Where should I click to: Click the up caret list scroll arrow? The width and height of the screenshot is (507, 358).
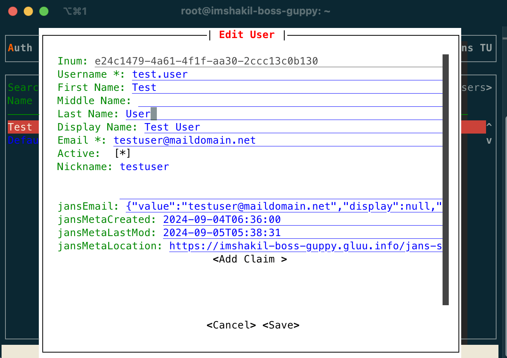click(489, 127)
